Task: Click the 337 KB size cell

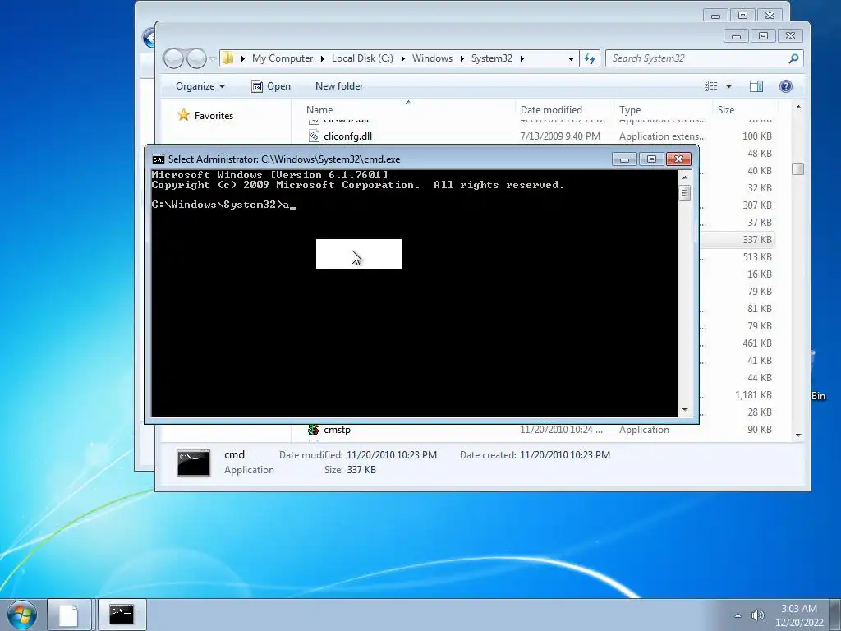Action: [x=756, y=240]
